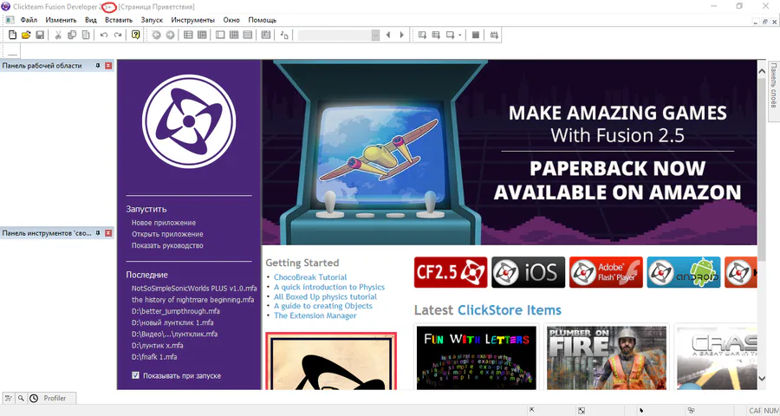Click the Save floppy disk icon
Image resolution: width=780 pixels, height=416 pixels.
click(40, 35)
